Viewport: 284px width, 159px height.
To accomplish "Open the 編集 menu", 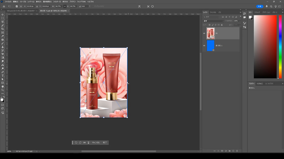I will click(x=15, y=2).
